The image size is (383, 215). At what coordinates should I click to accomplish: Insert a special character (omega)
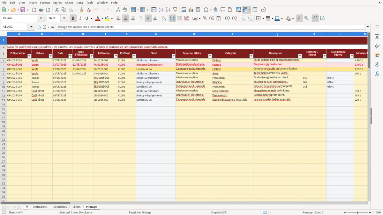[206, 10]
